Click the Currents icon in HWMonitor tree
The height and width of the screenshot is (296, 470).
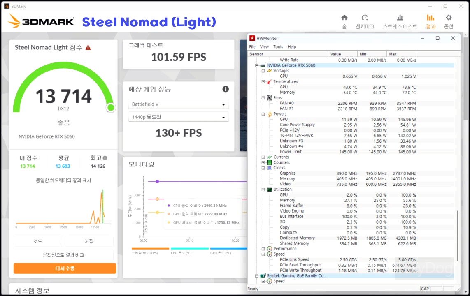coord(269,157)
